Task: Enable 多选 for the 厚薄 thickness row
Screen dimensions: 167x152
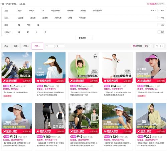Action: pos(161,25)
